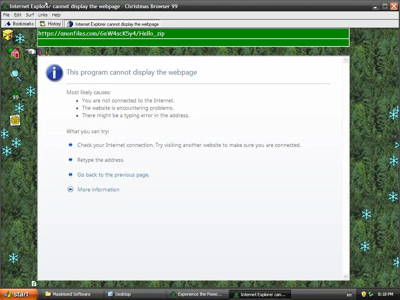Screen dimensions: 400x300
Task: Click 'What you can try:' text
Action: coord(88,131)
